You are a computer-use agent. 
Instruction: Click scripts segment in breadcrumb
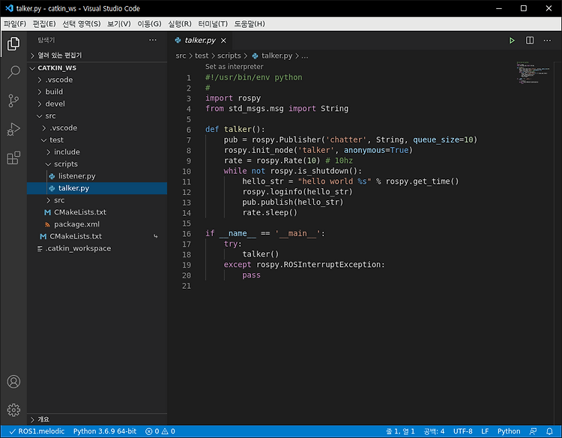(229, 55)
